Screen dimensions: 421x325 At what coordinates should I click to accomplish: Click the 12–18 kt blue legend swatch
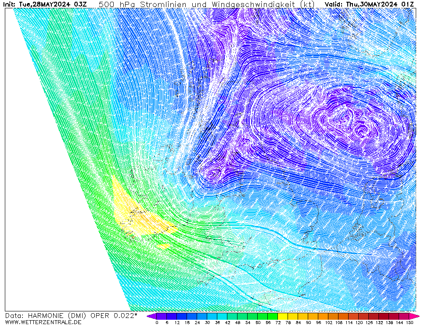(x=182, y=316)
